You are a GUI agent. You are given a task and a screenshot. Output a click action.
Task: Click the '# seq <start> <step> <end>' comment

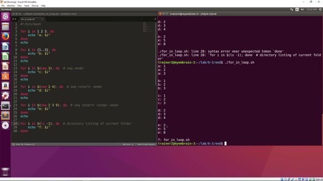coord(94,105)
